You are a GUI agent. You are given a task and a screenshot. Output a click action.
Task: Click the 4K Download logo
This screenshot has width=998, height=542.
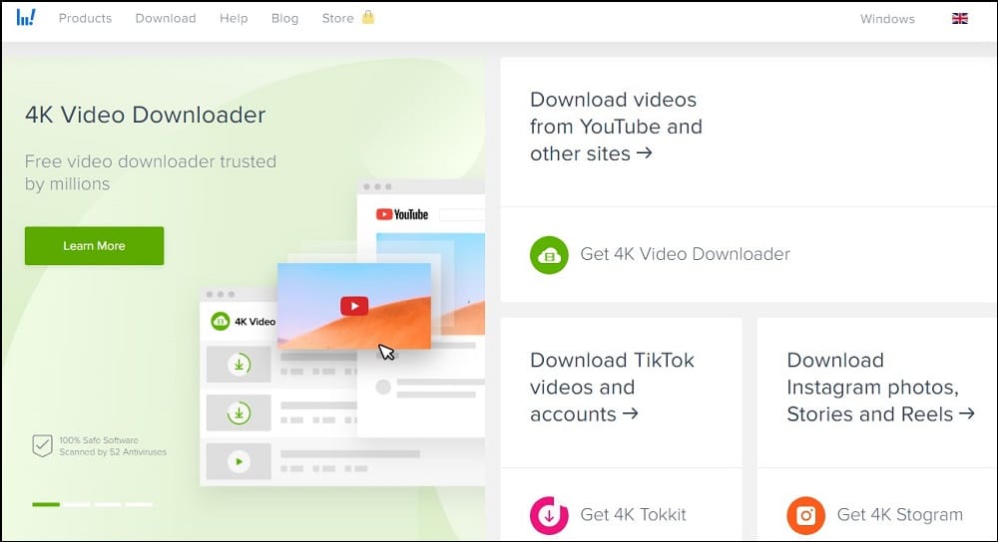26,17
